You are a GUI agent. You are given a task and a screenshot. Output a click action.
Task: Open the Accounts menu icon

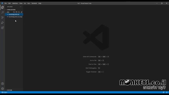tap(2, 84)
